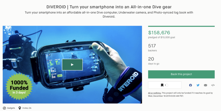The height and width of the screenshot is (111, 221).
Task: Open the Irvine, CA location link
Action: (27, 108)
